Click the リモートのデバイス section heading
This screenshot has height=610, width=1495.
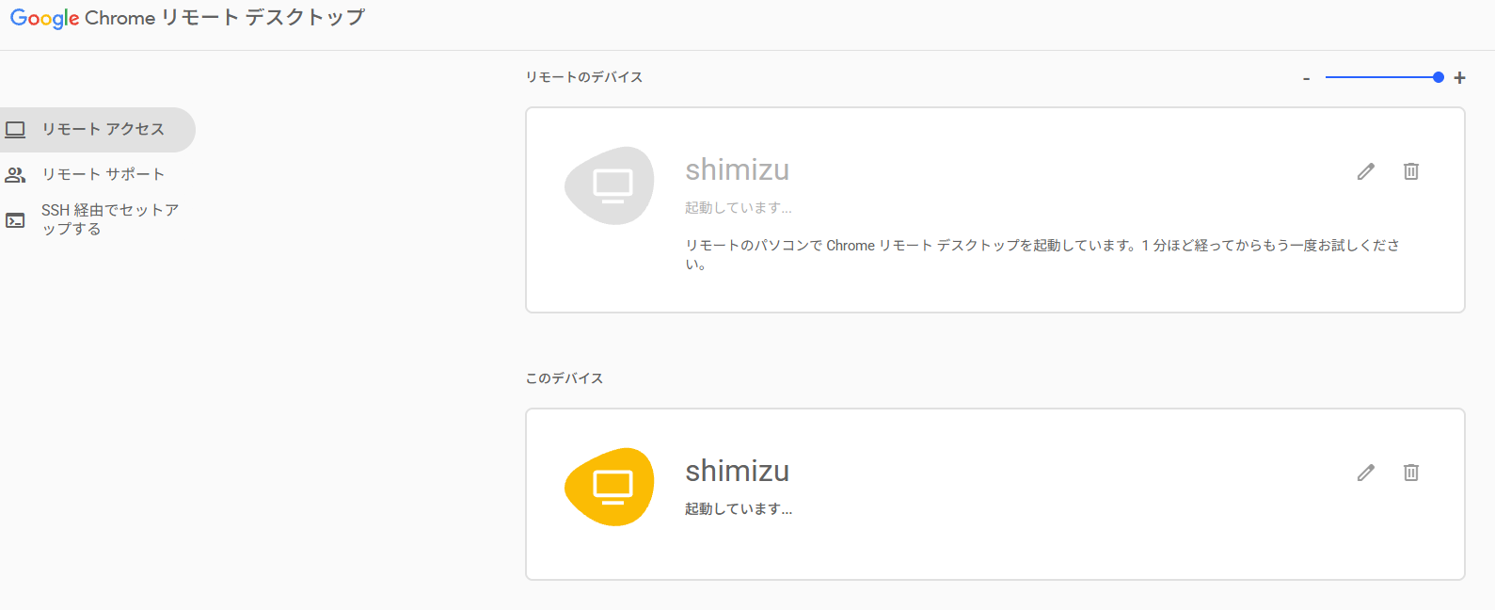[x=584, y=77]
